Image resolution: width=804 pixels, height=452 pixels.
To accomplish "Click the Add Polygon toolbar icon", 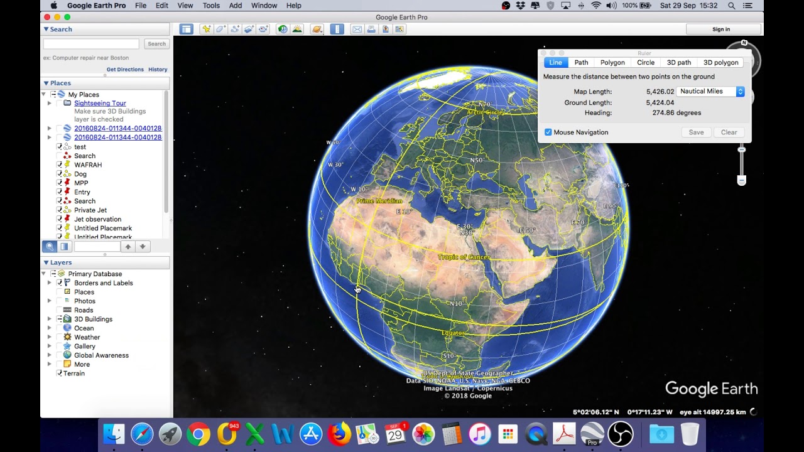I will 220,29.
